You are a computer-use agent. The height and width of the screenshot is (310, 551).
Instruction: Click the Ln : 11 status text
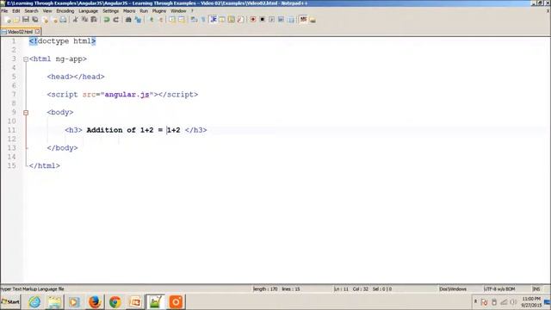tap(341, 289)
